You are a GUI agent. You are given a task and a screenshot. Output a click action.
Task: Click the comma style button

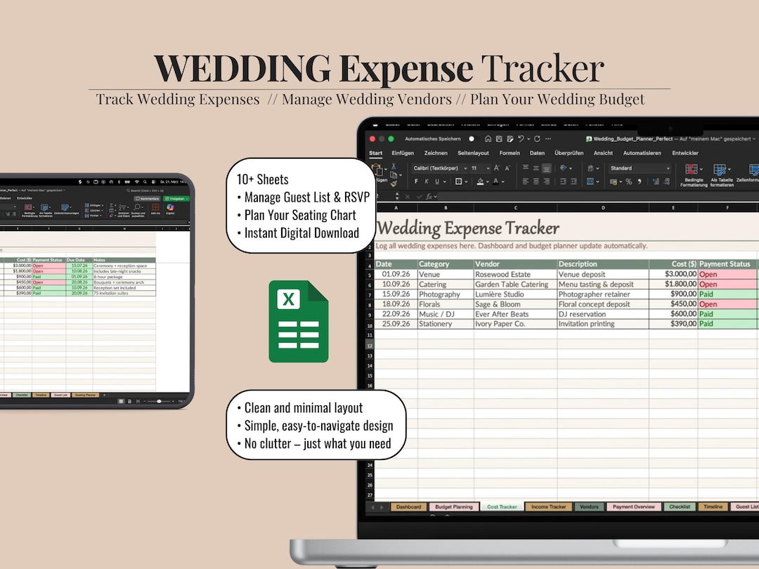pos(640,181)
